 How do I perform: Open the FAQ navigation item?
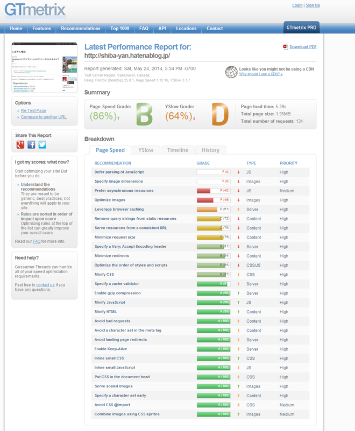tap(144, 29)
